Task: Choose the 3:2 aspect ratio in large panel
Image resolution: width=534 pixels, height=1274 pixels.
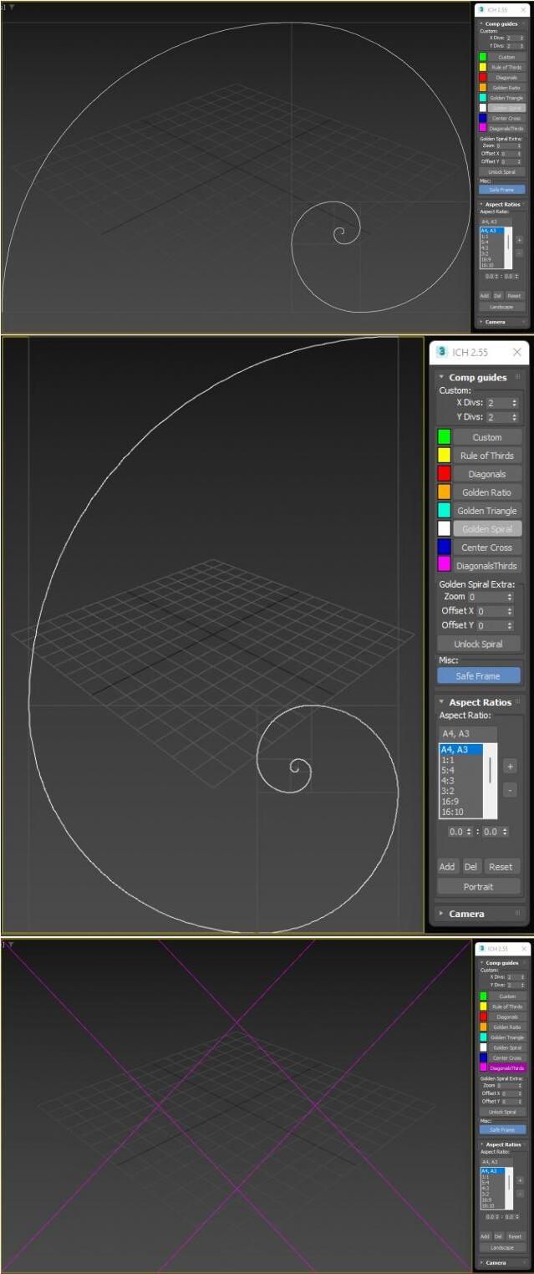Action: coord(460,791)
